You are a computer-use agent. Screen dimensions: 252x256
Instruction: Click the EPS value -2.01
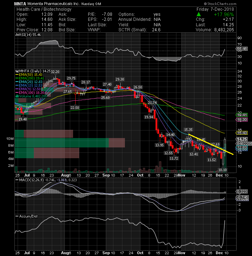point(107,19)
